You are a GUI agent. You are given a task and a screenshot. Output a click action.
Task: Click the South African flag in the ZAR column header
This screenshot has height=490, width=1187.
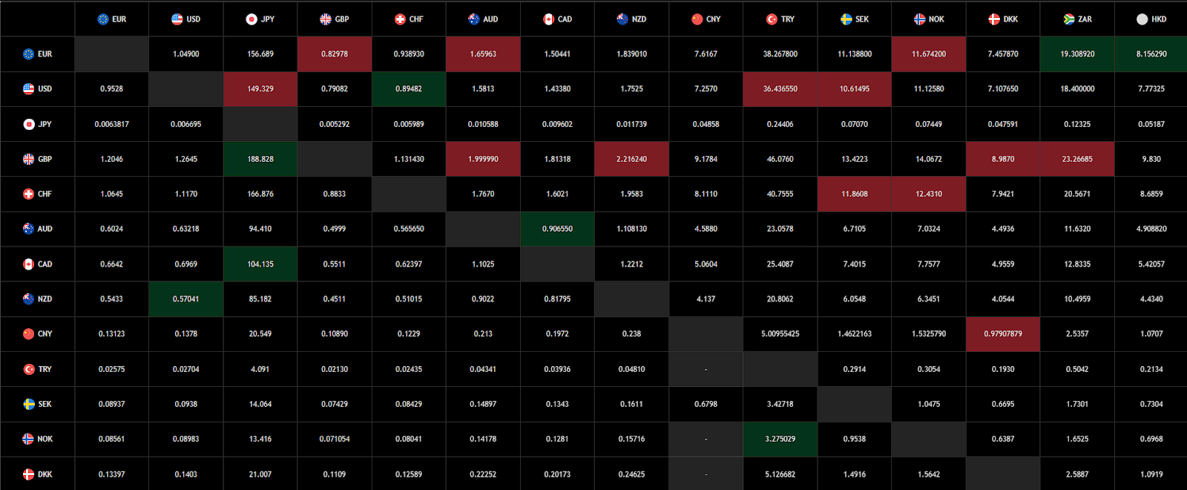pos(1069,19)
